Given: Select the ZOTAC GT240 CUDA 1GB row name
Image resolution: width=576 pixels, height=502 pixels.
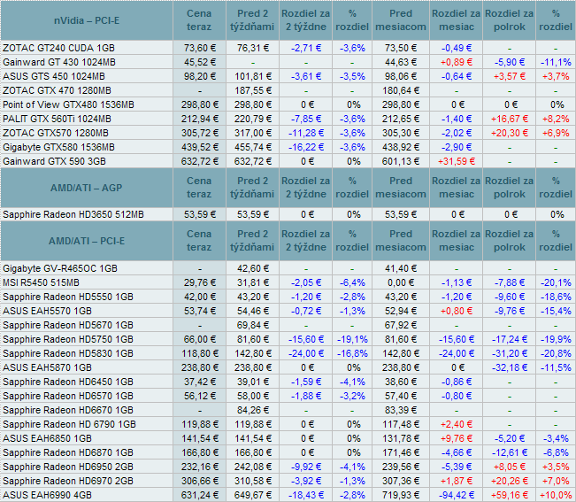Looking at the screenshot, I should point(58,48).
